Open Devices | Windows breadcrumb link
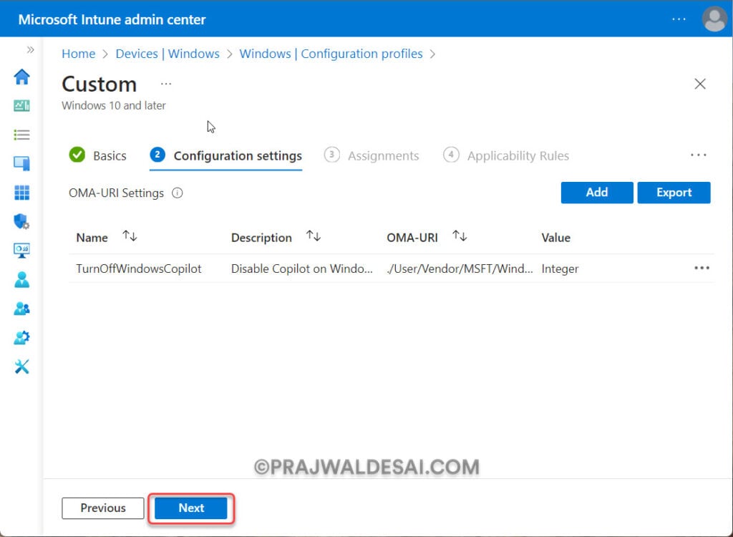The width and height of the screenshot is (733, 537). click(x=168, y=54)
